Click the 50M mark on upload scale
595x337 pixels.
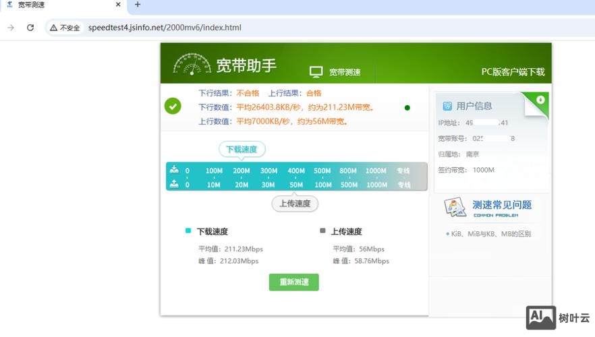pos(296,185)
